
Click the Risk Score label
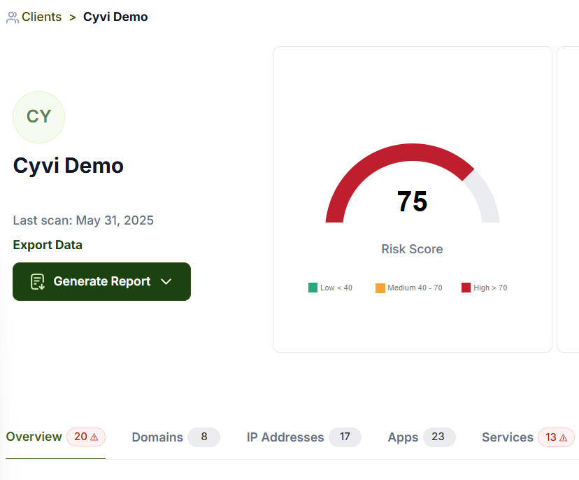(412, 249)
